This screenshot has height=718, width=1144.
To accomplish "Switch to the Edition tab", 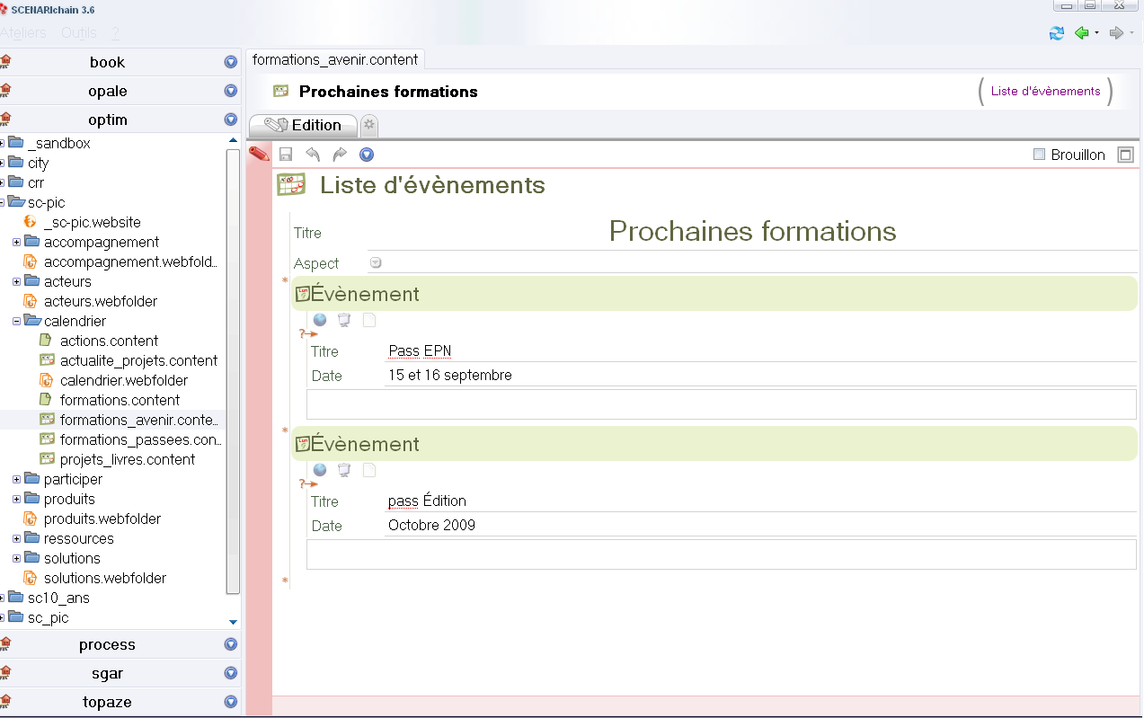I will point(303,125).
